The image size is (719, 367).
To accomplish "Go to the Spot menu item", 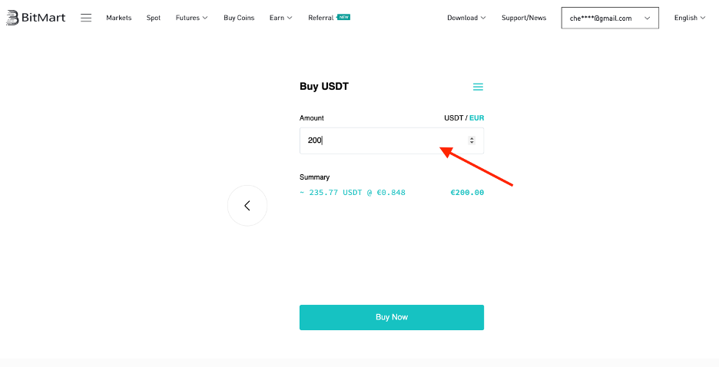I will pyautogui.click(x=154, y=18).
